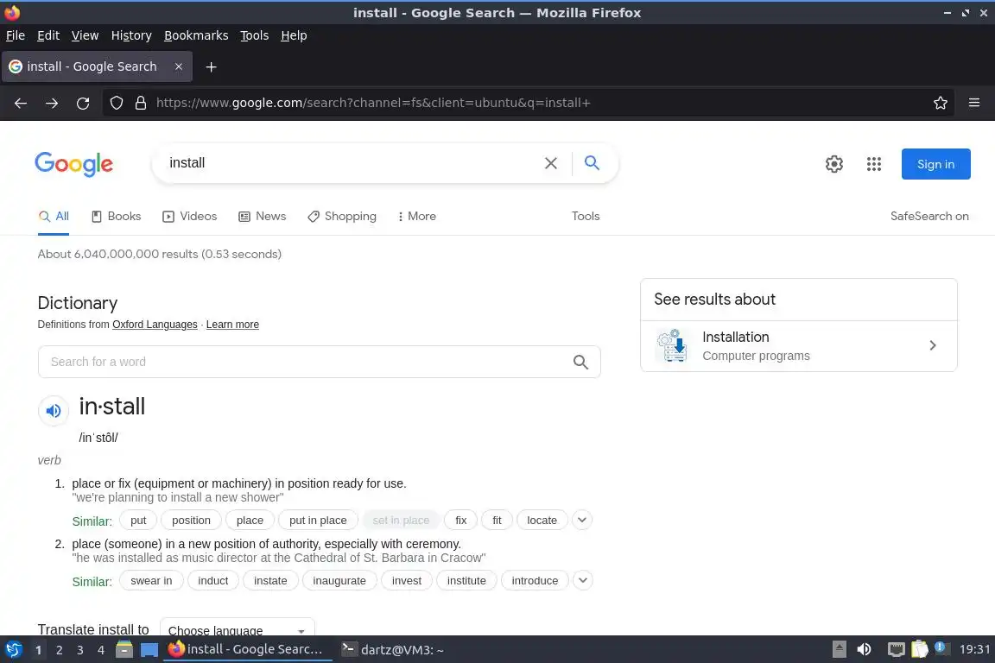The image size is (995, 663).
Task: Switch to the Videos results tab
Action: [x=190, y=217]
